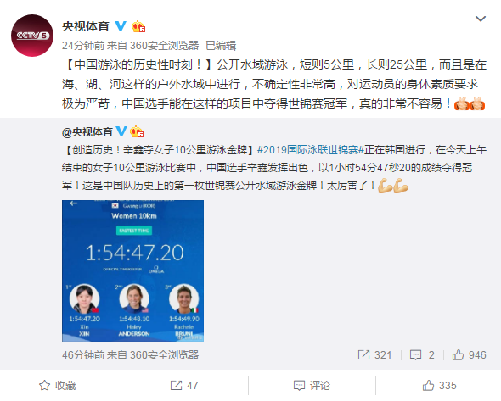Expand the post options chevron menu

pyautogui.click(x=481, y=19)
